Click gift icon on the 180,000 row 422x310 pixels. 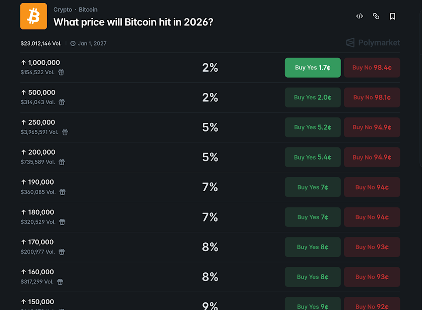pyautogui.click(x=62, y=222)
